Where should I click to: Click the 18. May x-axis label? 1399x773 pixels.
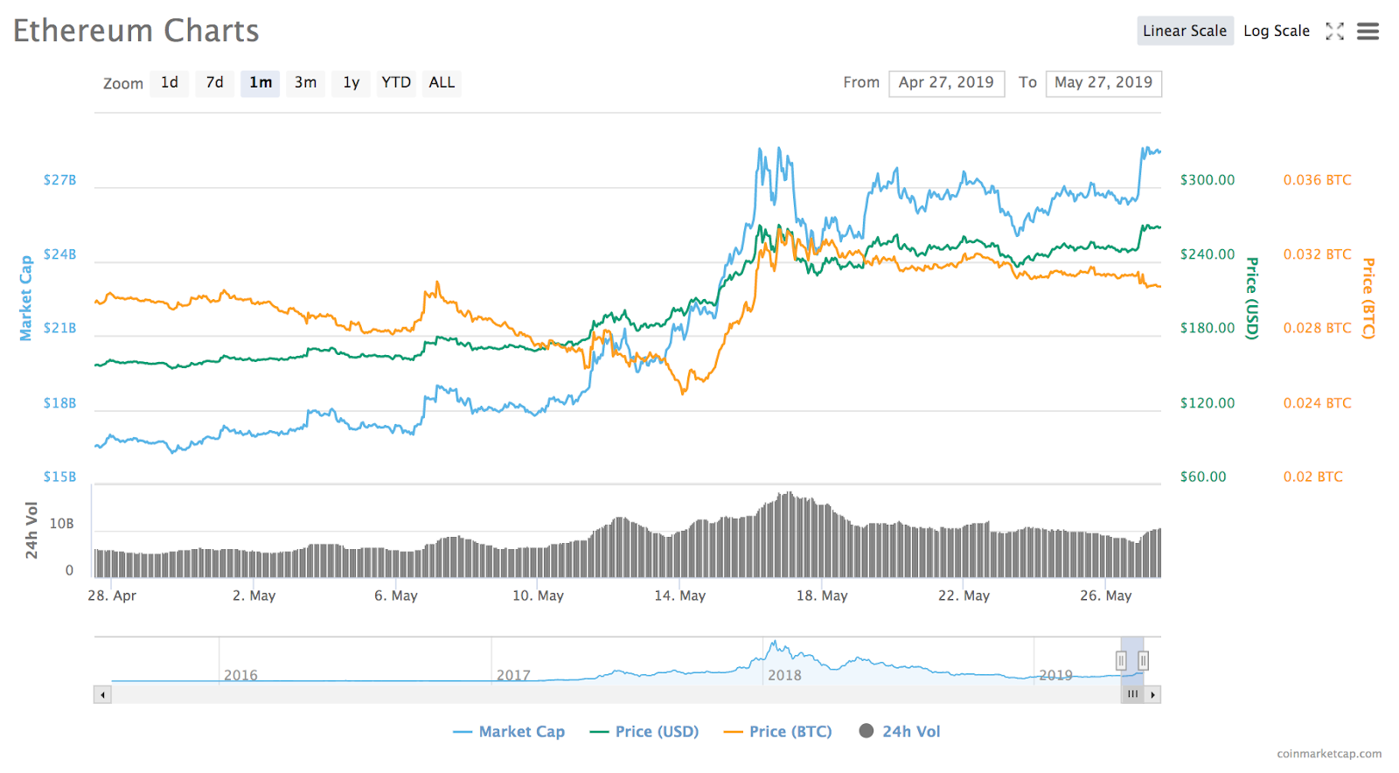[822, 595]
